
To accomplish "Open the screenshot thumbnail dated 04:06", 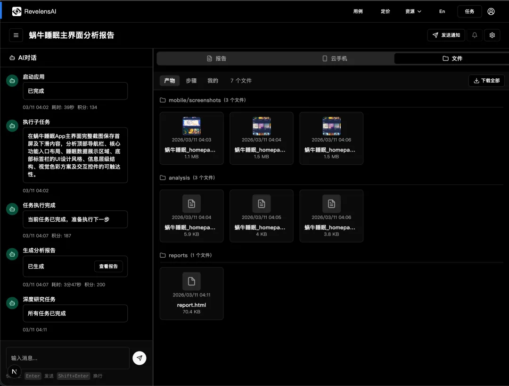I will (331, 126).
